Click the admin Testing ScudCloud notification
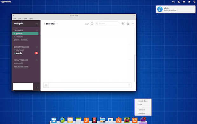The image size is (197, 124). 176,9
